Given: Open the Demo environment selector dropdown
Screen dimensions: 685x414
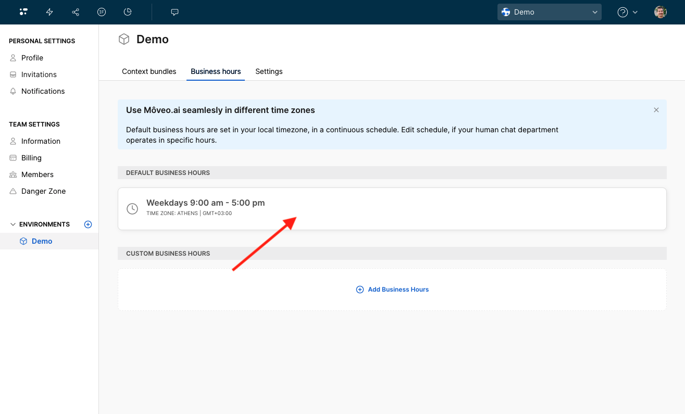Looking at the screenshot, I should (x=549, y=12).
